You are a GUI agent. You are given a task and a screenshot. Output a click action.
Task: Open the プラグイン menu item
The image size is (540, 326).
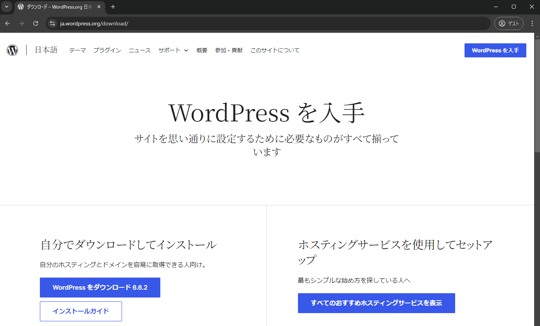pos(107,50)
